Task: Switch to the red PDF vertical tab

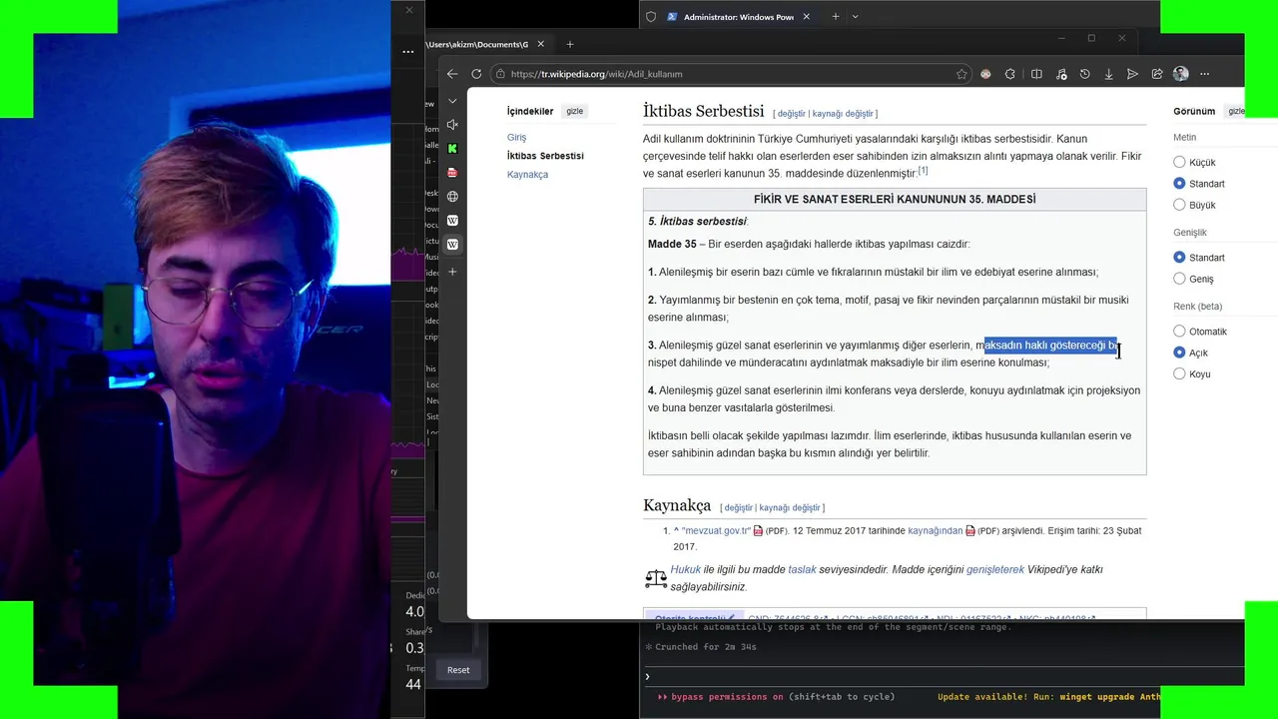Action: [x=452, y=173]
